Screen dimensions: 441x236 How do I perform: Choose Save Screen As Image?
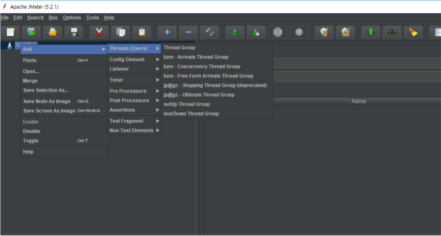[x=64, y=111]
